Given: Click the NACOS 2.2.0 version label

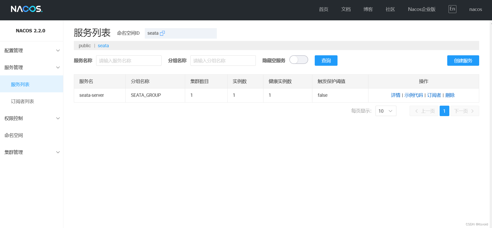Looking at the screenshot, I should coord(31,31).
